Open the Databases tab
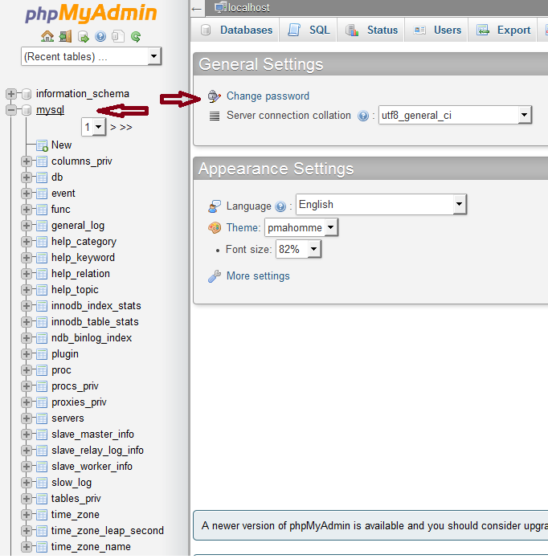Viewport: 548px width, 559px height. click(x=236, y=31)
